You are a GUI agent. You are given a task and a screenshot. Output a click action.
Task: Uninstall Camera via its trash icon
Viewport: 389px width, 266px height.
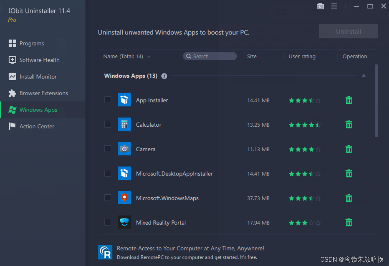click(x=349, y=149)
